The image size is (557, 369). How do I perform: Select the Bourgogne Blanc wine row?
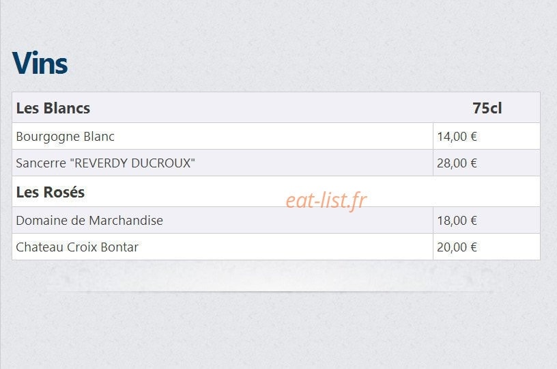tap(276, 136)
